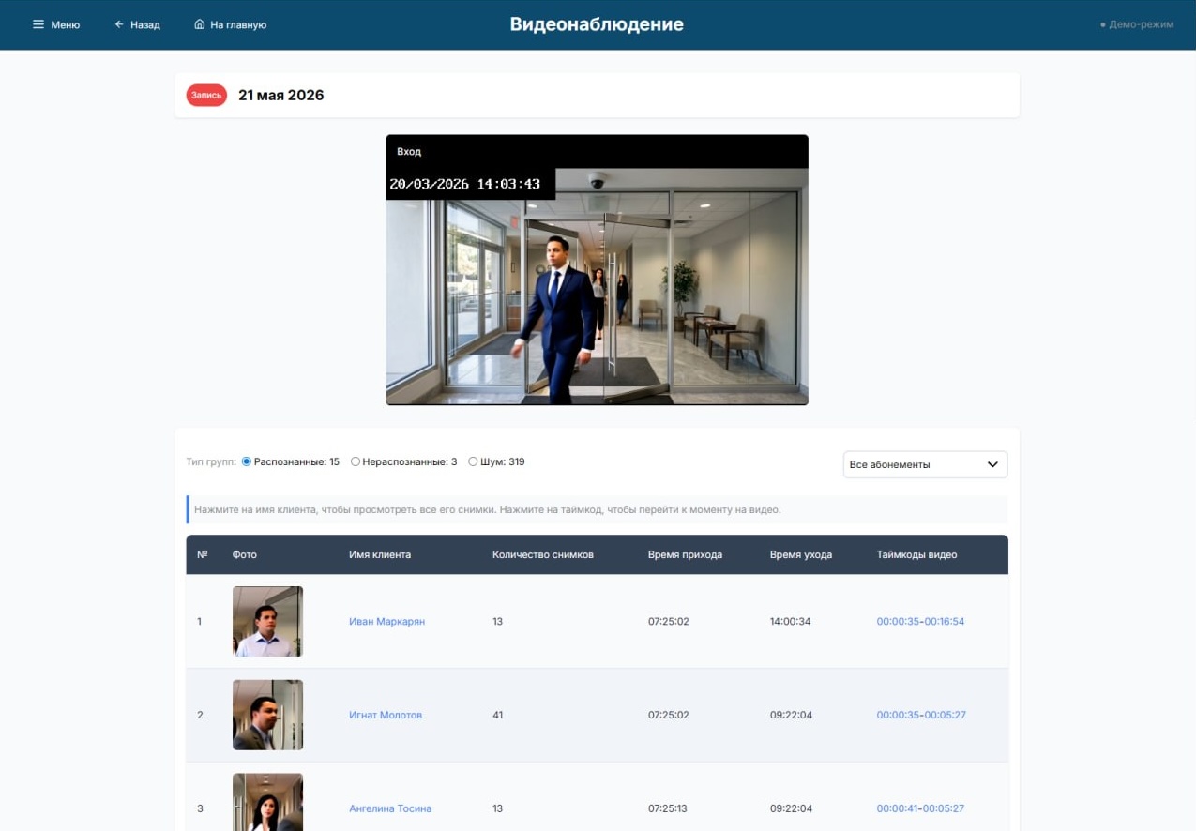Jump to timecode 00:00:35 in Иван Маркарян row
The height and width of the screenshot is (831, 1196).
tap(898, 621)
